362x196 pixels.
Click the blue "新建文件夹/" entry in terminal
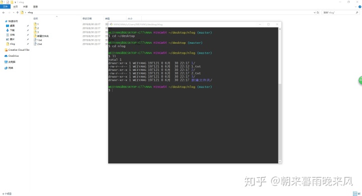202,80
